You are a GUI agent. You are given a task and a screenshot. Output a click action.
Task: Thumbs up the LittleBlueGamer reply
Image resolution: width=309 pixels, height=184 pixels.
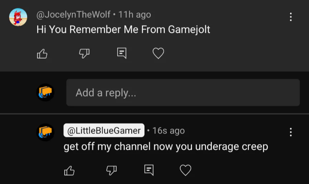pyautogui.click(x=69, y=170)
